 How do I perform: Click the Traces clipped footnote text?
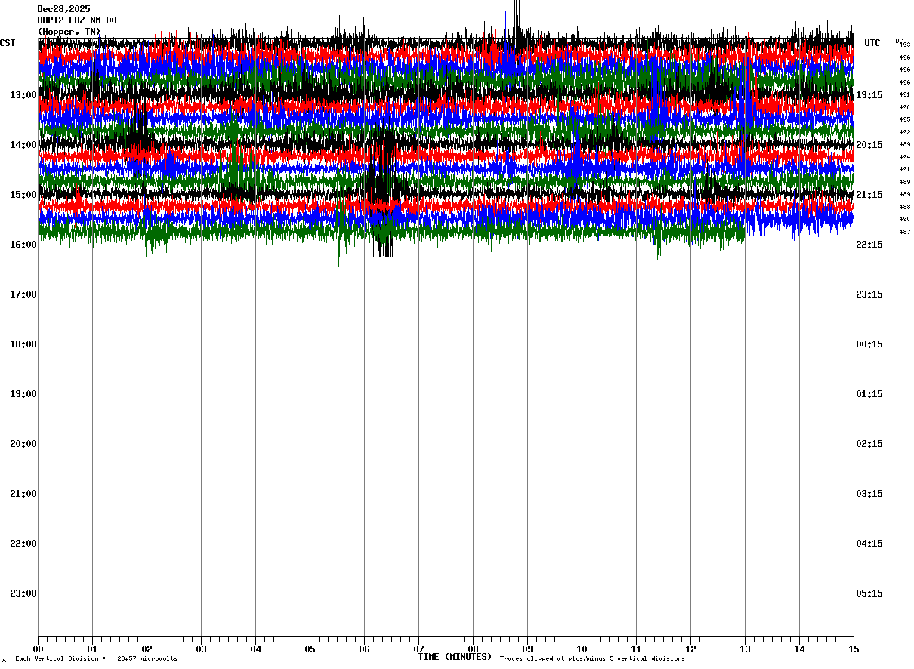pyautogui.click(x=592, y=659)
